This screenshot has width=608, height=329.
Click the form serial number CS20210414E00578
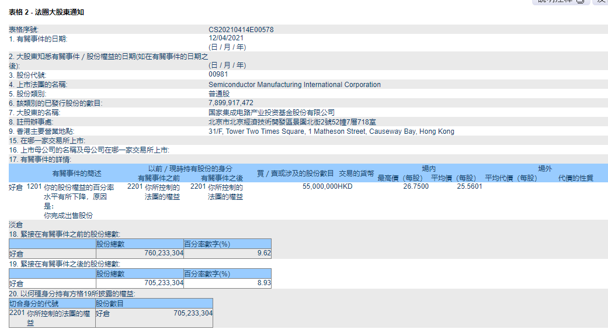click(241, 29)
